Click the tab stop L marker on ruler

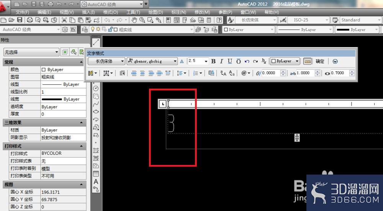point(163,104)
